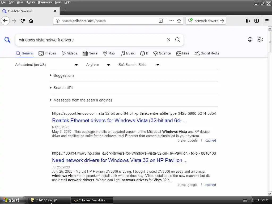
Task: Open the Tools menu
Action: [x=58, y=2]
